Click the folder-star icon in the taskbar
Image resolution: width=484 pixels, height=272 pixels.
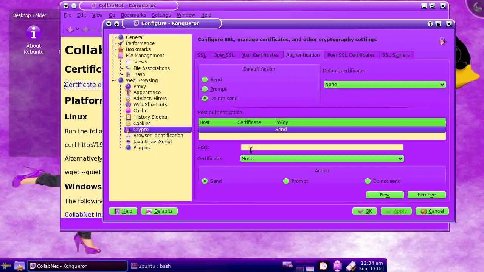coord(19,266)
